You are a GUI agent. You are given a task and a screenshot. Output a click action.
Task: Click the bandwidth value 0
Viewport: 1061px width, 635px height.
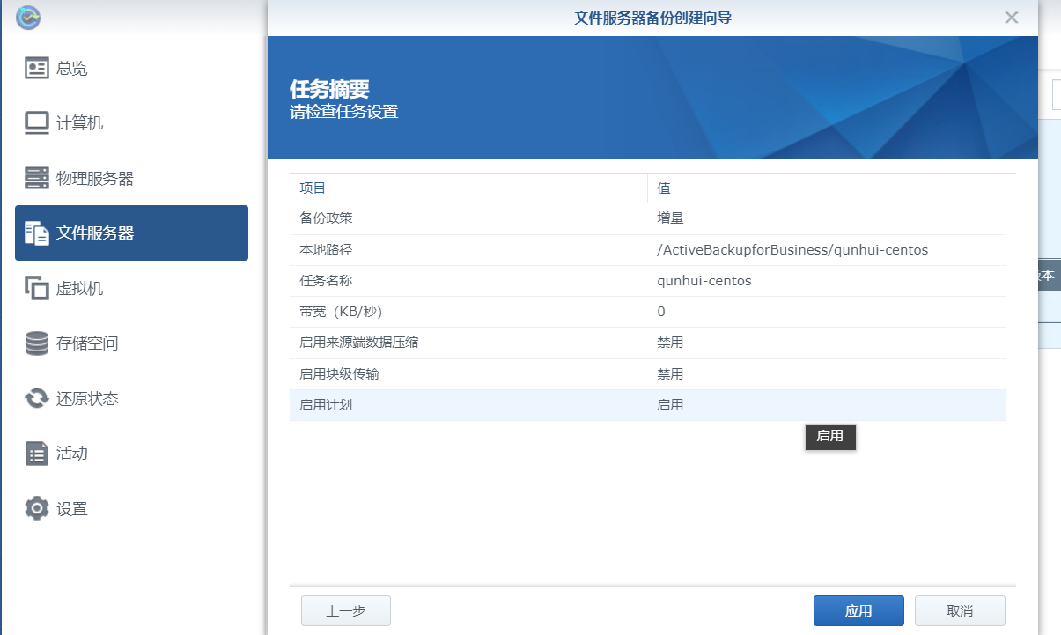[661, 312]
